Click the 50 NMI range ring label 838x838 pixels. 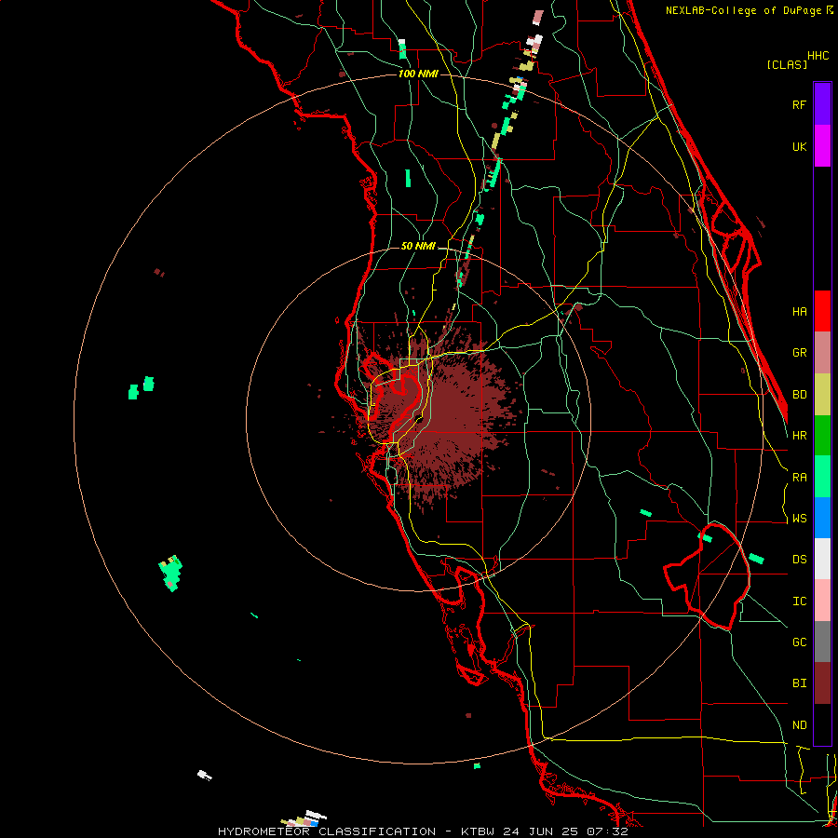[418, 247]
